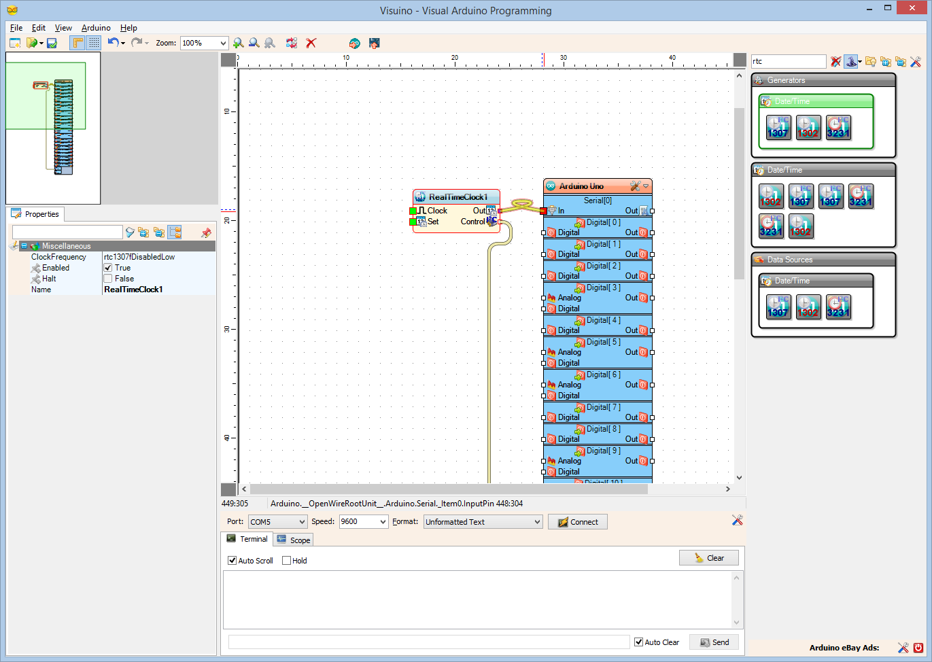
Task: Click the wizard hat palette icon
Action: point(851,62)
